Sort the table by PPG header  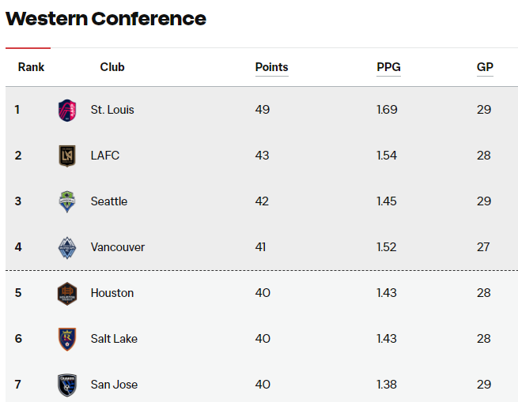(388, 67)
